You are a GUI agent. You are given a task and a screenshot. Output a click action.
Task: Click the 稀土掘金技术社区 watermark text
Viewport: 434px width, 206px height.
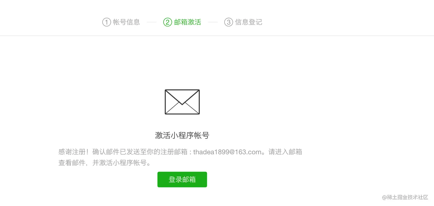pyautogui.click(x=408, y=197)
